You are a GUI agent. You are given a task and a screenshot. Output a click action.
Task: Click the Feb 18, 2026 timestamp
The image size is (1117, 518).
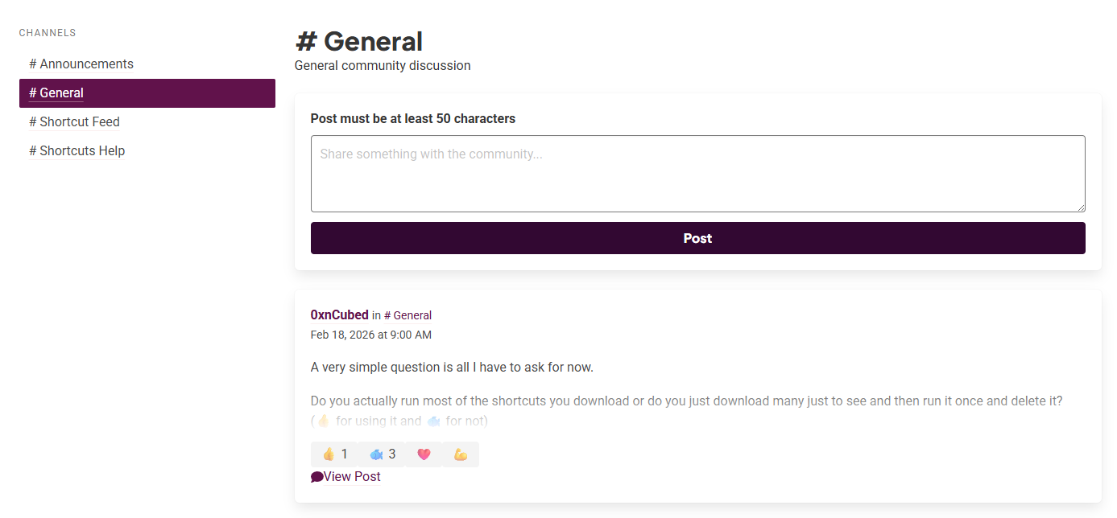click(x=371, y=335)
